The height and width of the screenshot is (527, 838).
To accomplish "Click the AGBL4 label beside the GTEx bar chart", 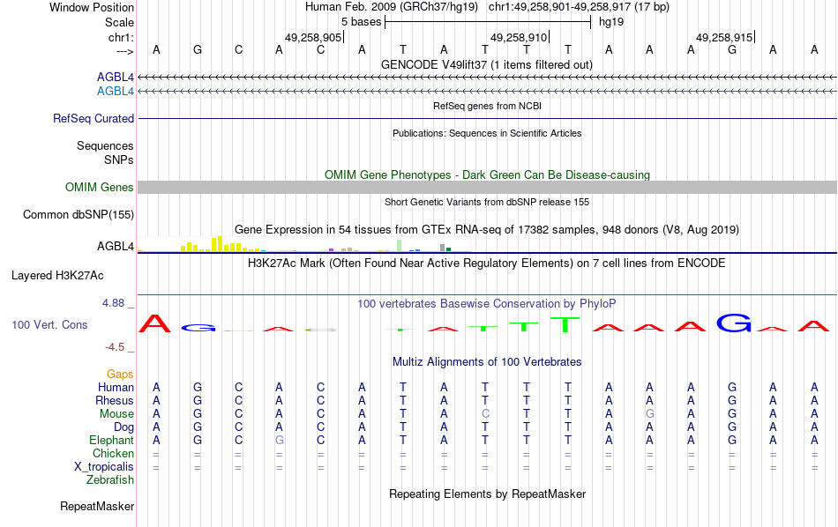I will 116,246.
